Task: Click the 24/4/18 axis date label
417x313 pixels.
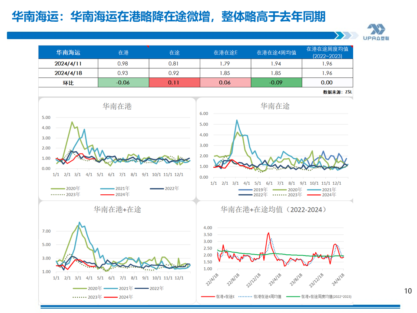Action: click(x=338, y=280)
